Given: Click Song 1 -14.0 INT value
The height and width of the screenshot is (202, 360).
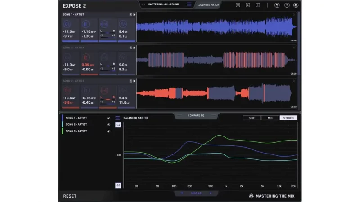Looking at the screenshot, I should coord(69,31).
